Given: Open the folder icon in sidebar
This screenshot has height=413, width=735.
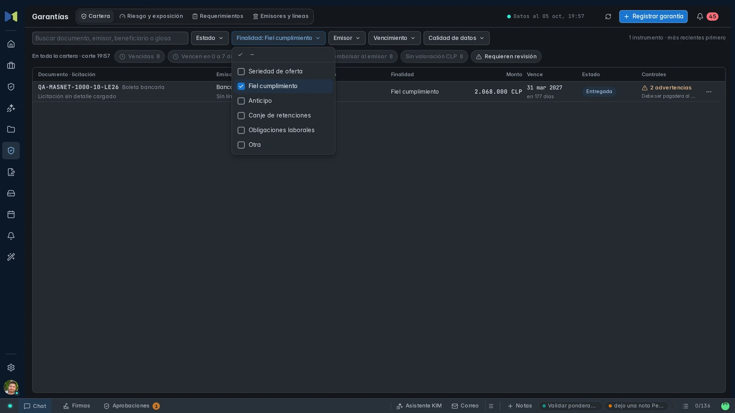Looking at the screenshot, I should (11, 129).
